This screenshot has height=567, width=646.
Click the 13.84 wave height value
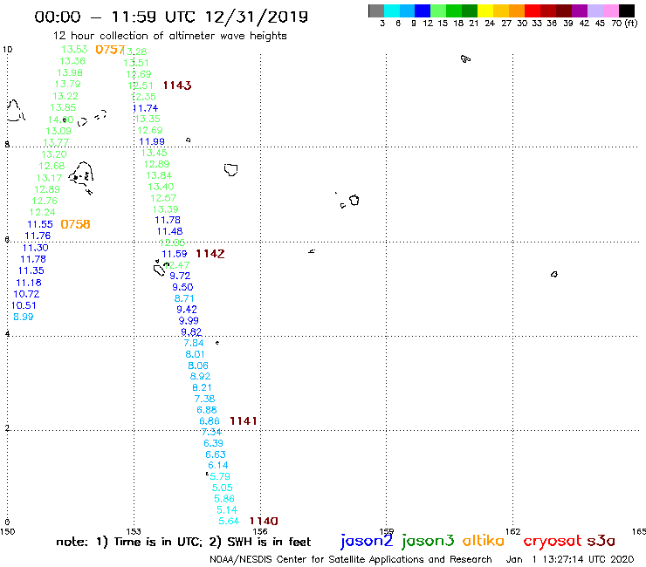pos(159,175)
